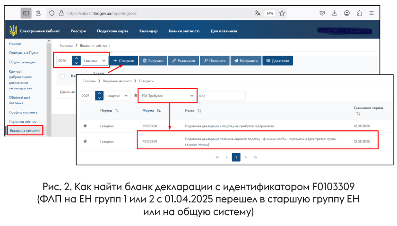Image resolution: width=397 pixels, height=226 pixels.
Task: Click the year 2025 stepper arrows in the top toolbar
Action: pos(76,60)
